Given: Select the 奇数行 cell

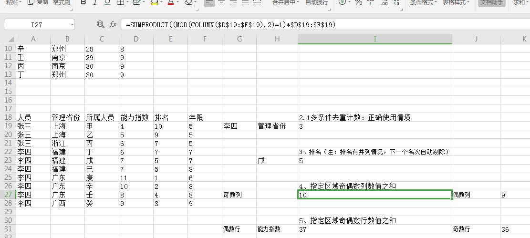Looking at the screenshot, I should click(x=476, y=229).
